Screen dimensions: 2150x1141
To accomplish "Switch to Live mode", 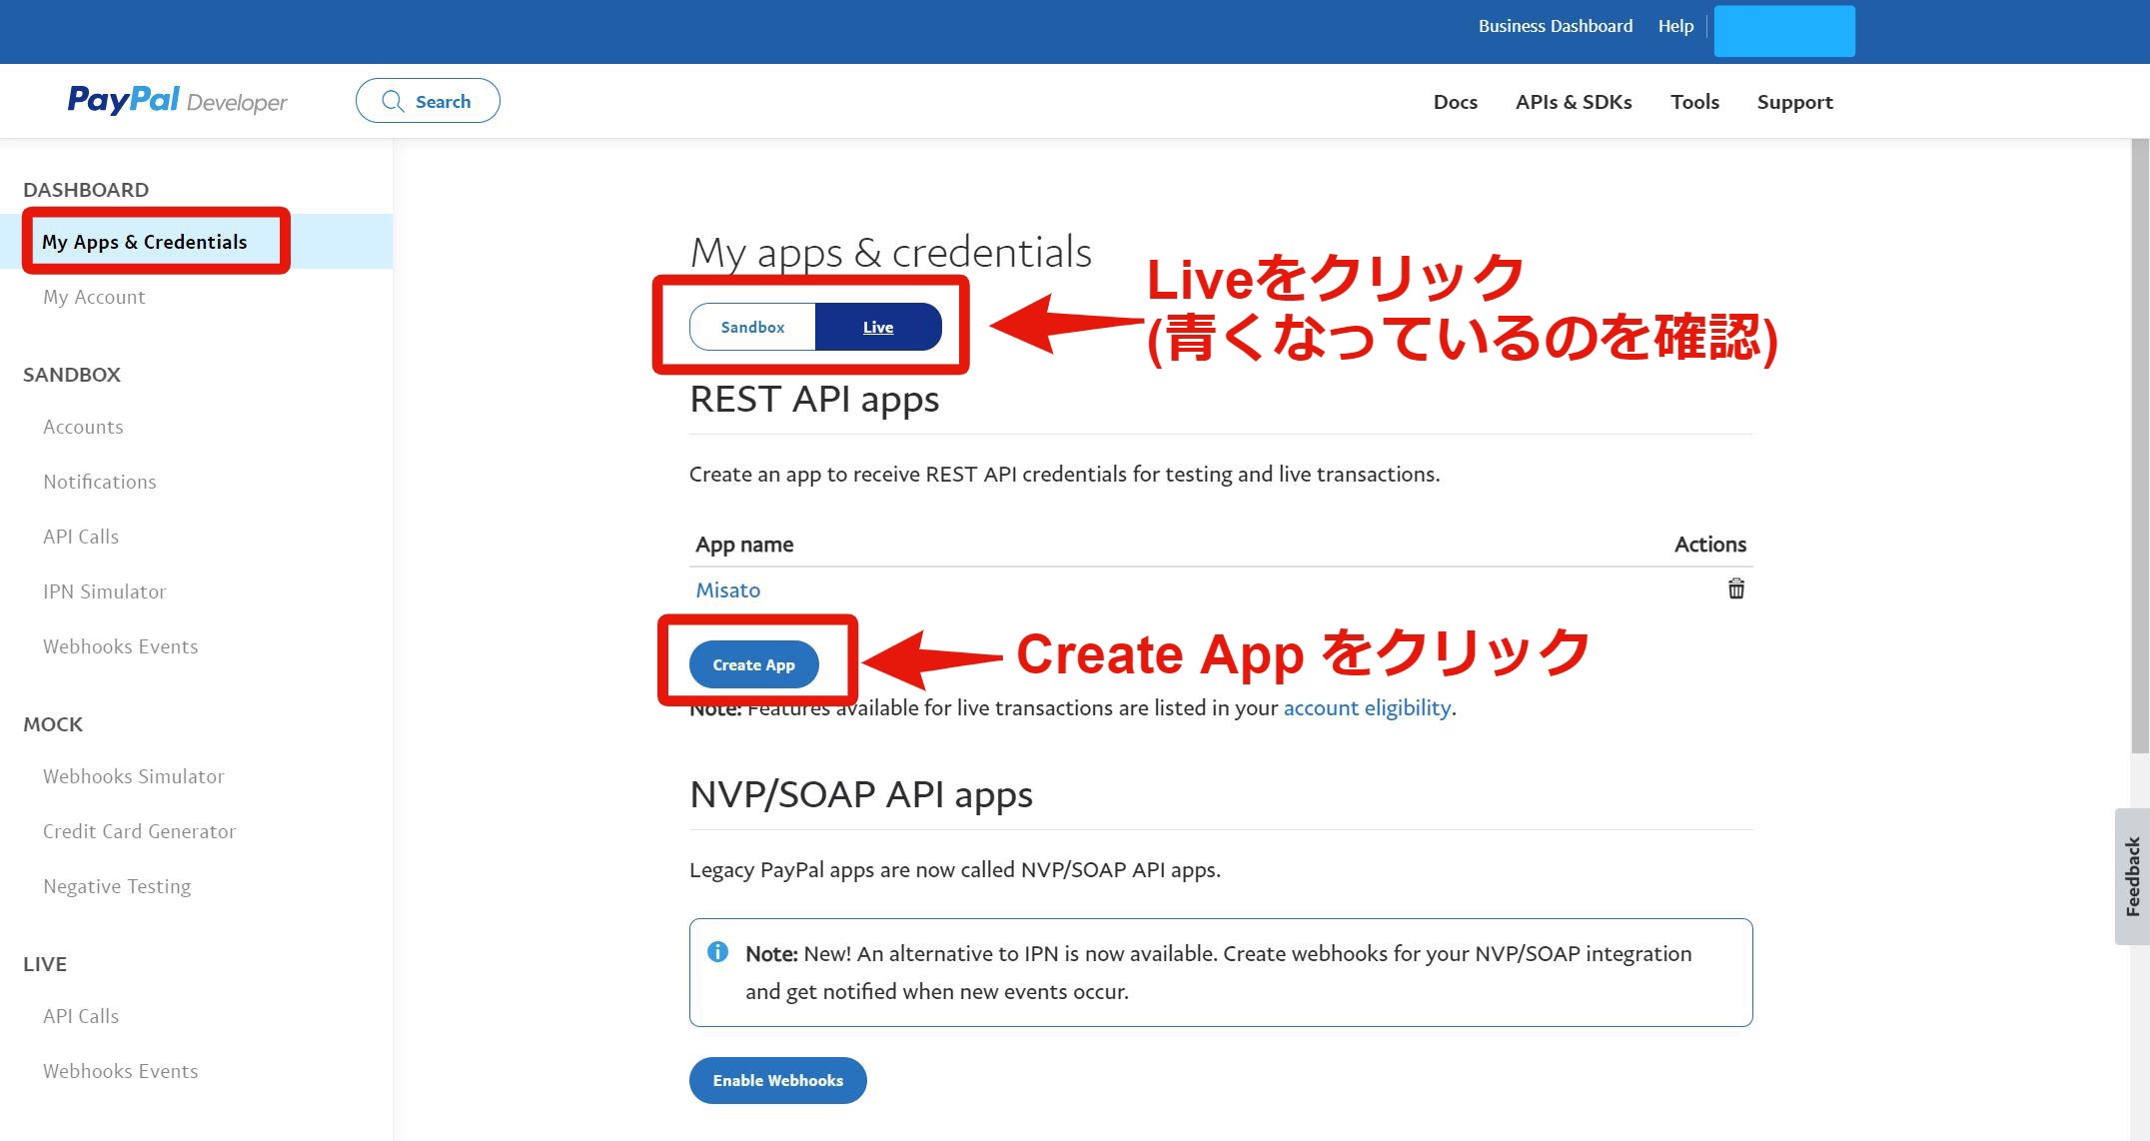I will coord(878,327).
